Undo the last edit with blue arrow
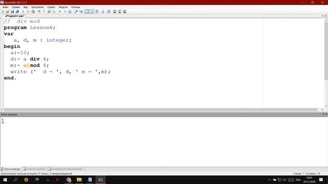The image size is (328, 184). coord(39,11)
